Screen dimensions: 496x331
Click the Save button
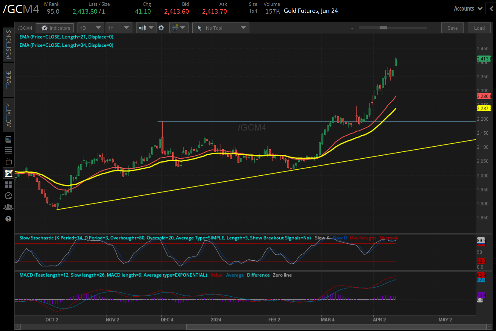click(x=452, y=28)
